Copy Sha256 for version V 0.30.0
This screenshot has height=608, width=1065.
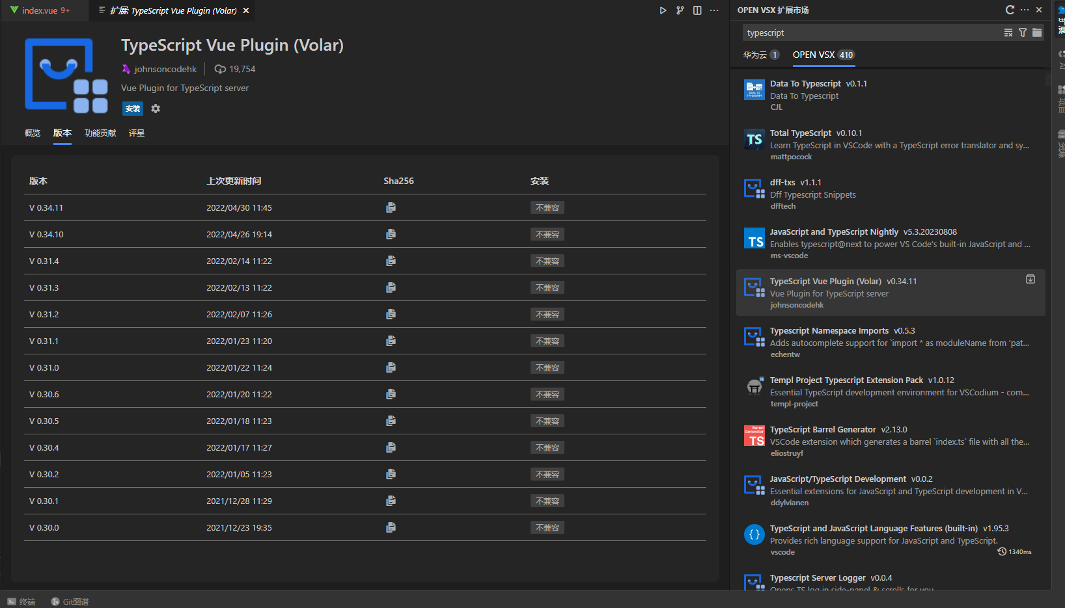point(391,527)
